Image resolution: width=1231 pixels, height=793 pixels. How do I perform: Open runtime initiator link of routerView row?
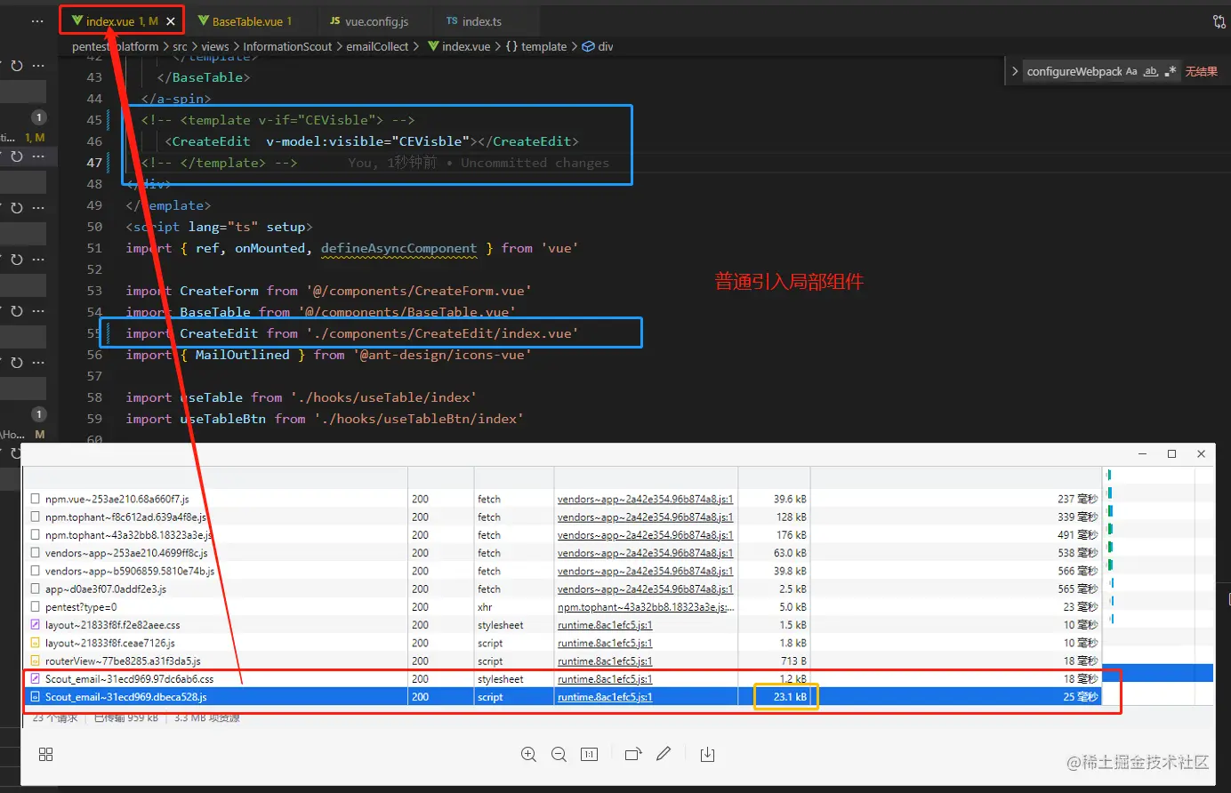coord(605,661)
